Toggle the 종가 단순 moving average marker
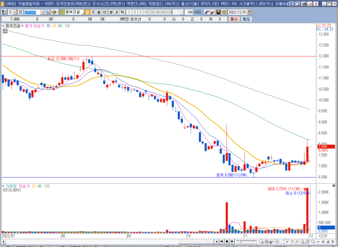Screen dimensions: 338x247 (x=22, y=26)
